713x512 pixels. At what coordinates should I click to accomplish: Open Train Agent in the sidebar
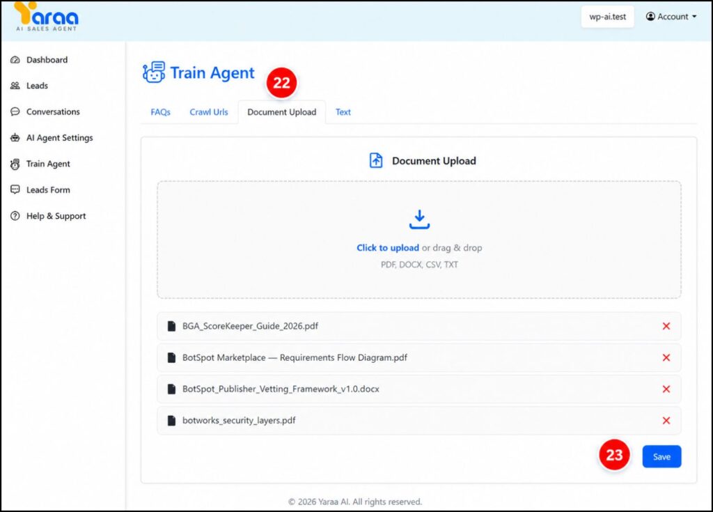(48, 164)
